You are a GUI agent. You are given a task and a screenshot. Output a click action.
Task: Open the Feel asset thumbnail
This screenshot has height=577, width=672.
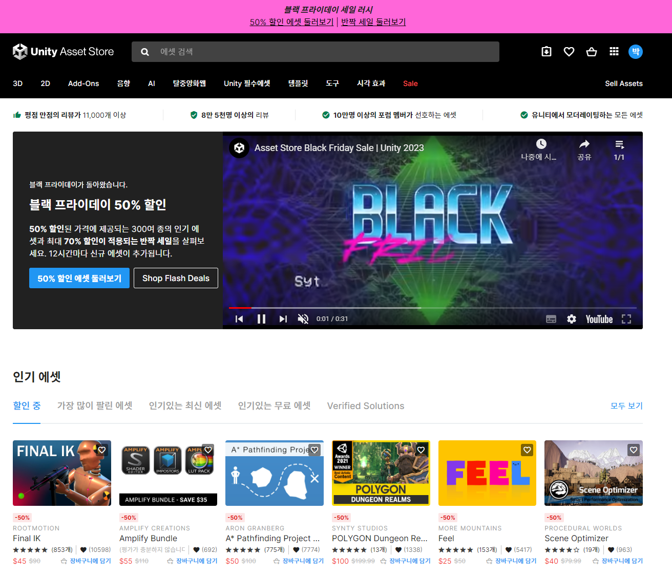(488, 473)
